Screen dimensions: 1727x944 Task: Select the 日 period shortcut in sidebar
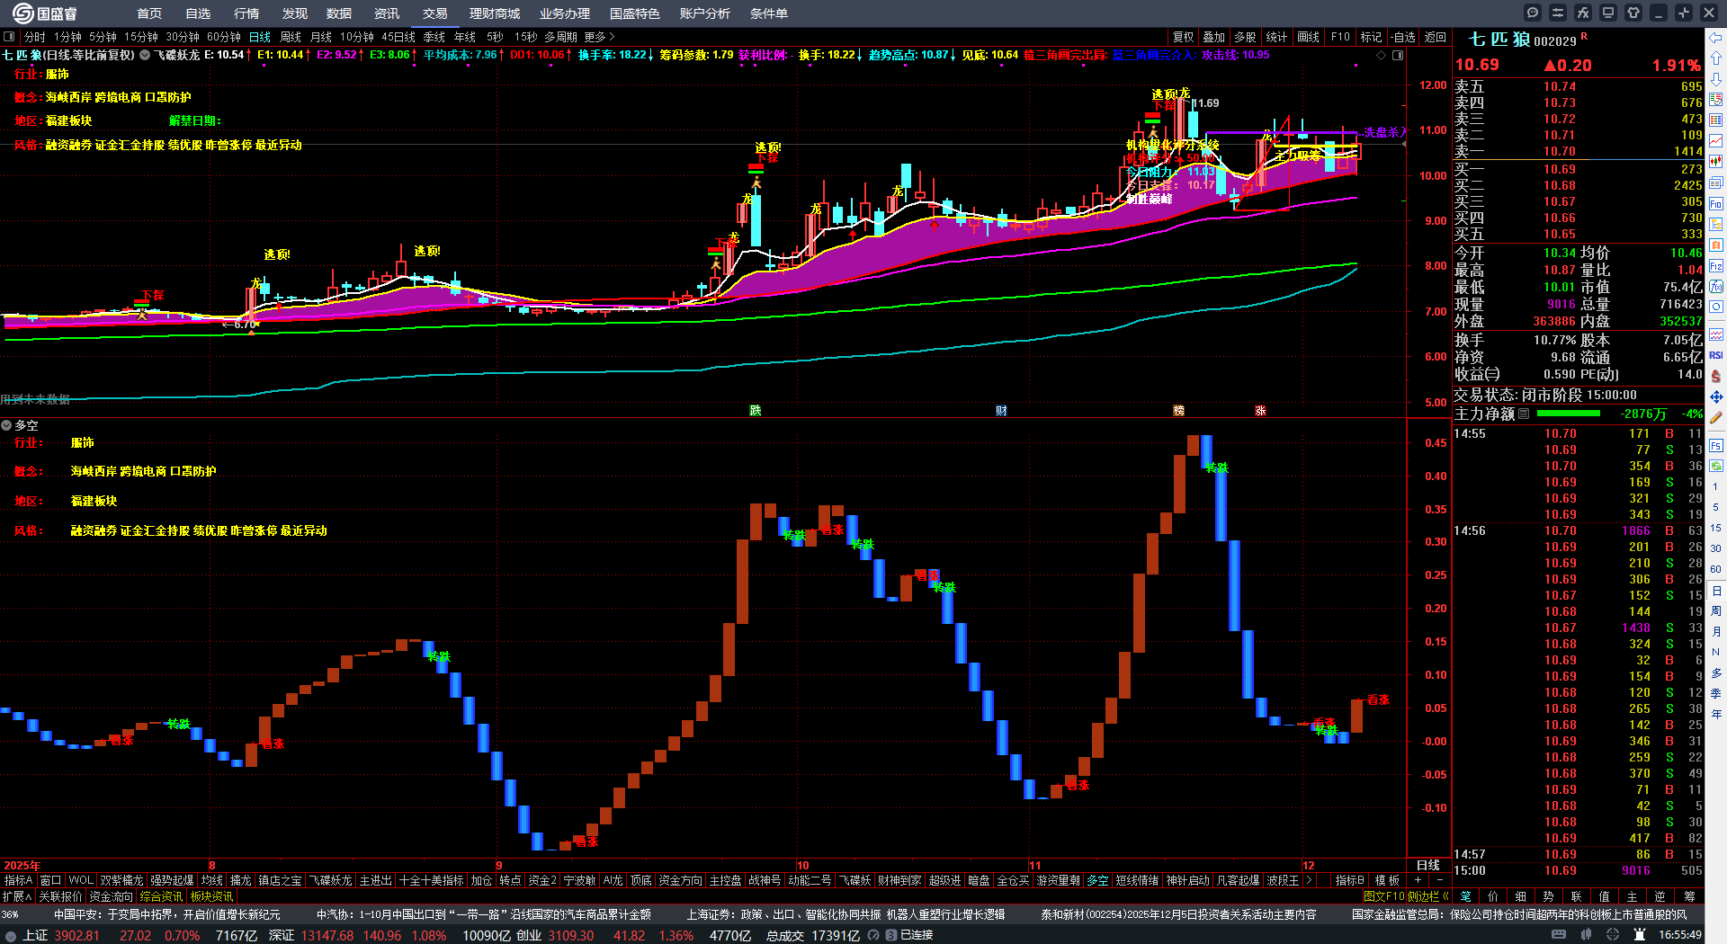click(x=1716, y=591)
